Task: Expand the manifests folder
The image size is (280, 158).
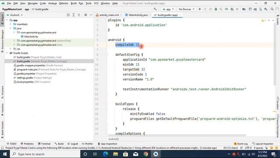Action: 10,24
